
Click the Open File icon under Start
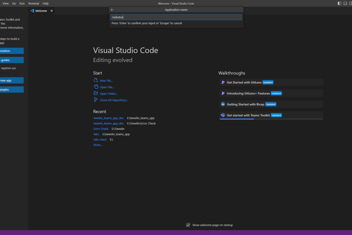pyautogui.click(x=96, y=87)
